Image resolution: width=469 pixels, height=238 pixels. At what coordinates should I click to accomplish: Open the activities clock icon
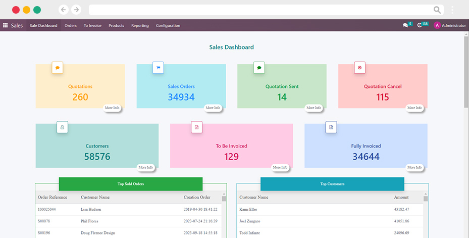(x=420, y=25)
